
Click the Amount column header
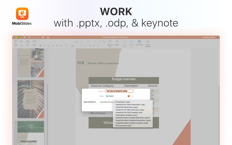click(x=153, y=86)
